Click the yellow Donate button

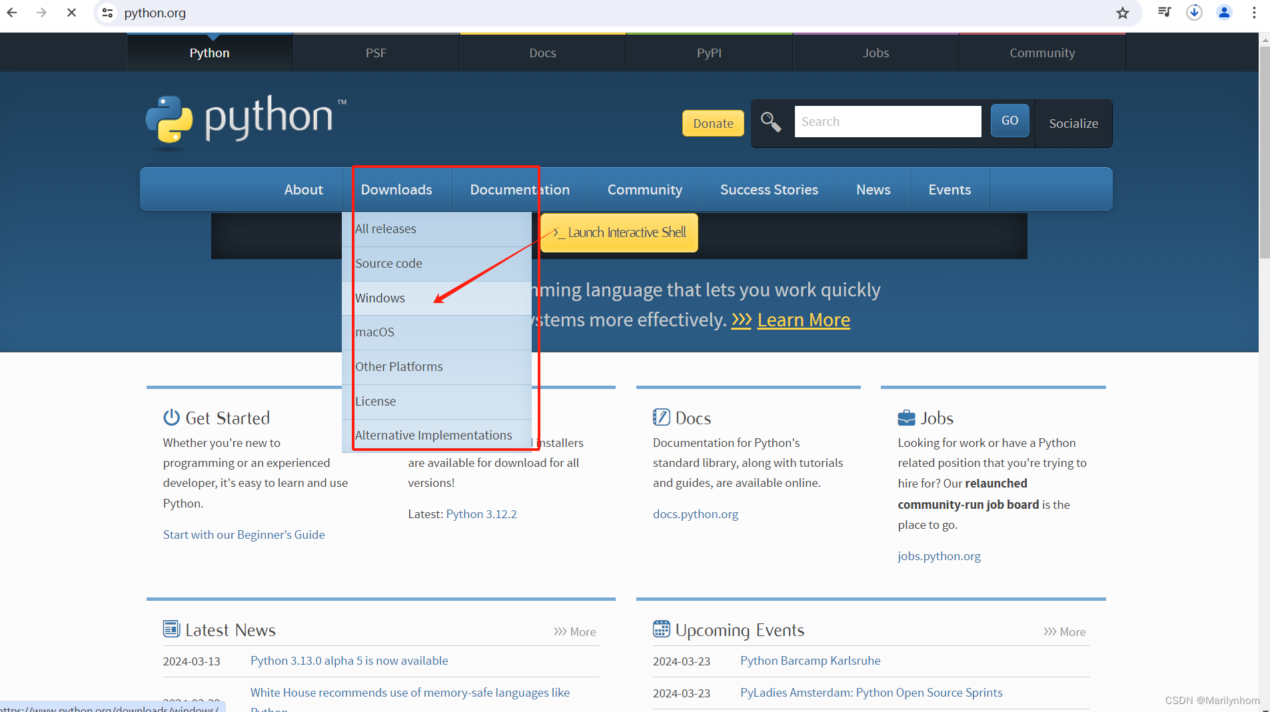[713, 123]
